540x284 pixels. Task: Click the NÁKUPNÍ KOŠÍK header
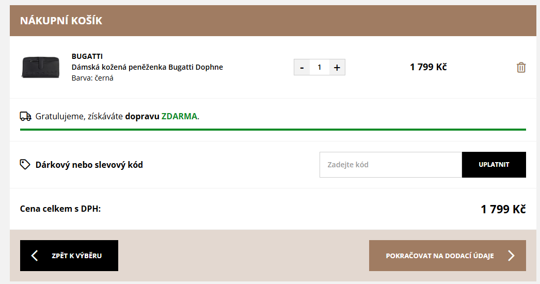(x=61, y=21)
